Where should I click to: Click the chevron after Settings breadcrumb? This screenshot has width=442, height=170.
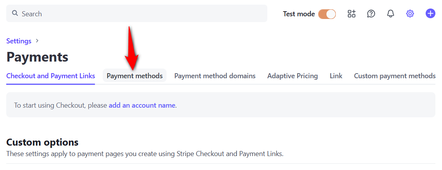point(37,41)
